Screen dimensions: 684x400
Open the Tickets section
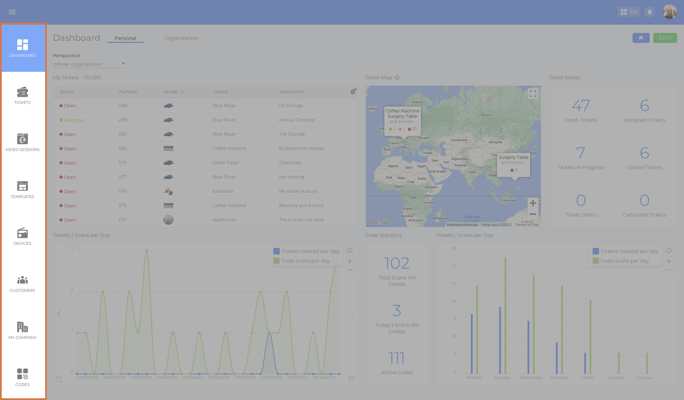click(x=22, y=95)
